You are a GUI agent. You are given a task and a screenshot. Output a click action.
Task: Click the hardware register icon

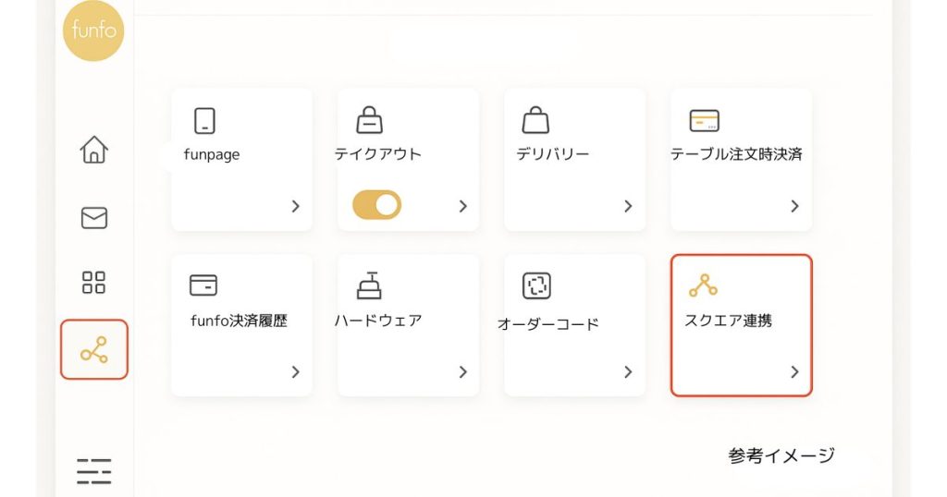369,285
